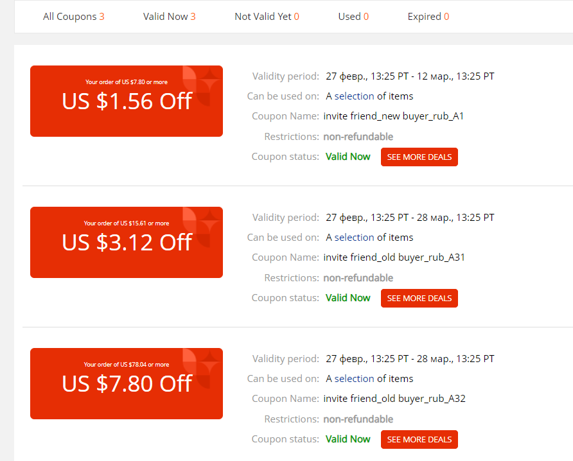Switch to the Valid Now tab
Screen dimensions: 573x461
coord(169,17)
